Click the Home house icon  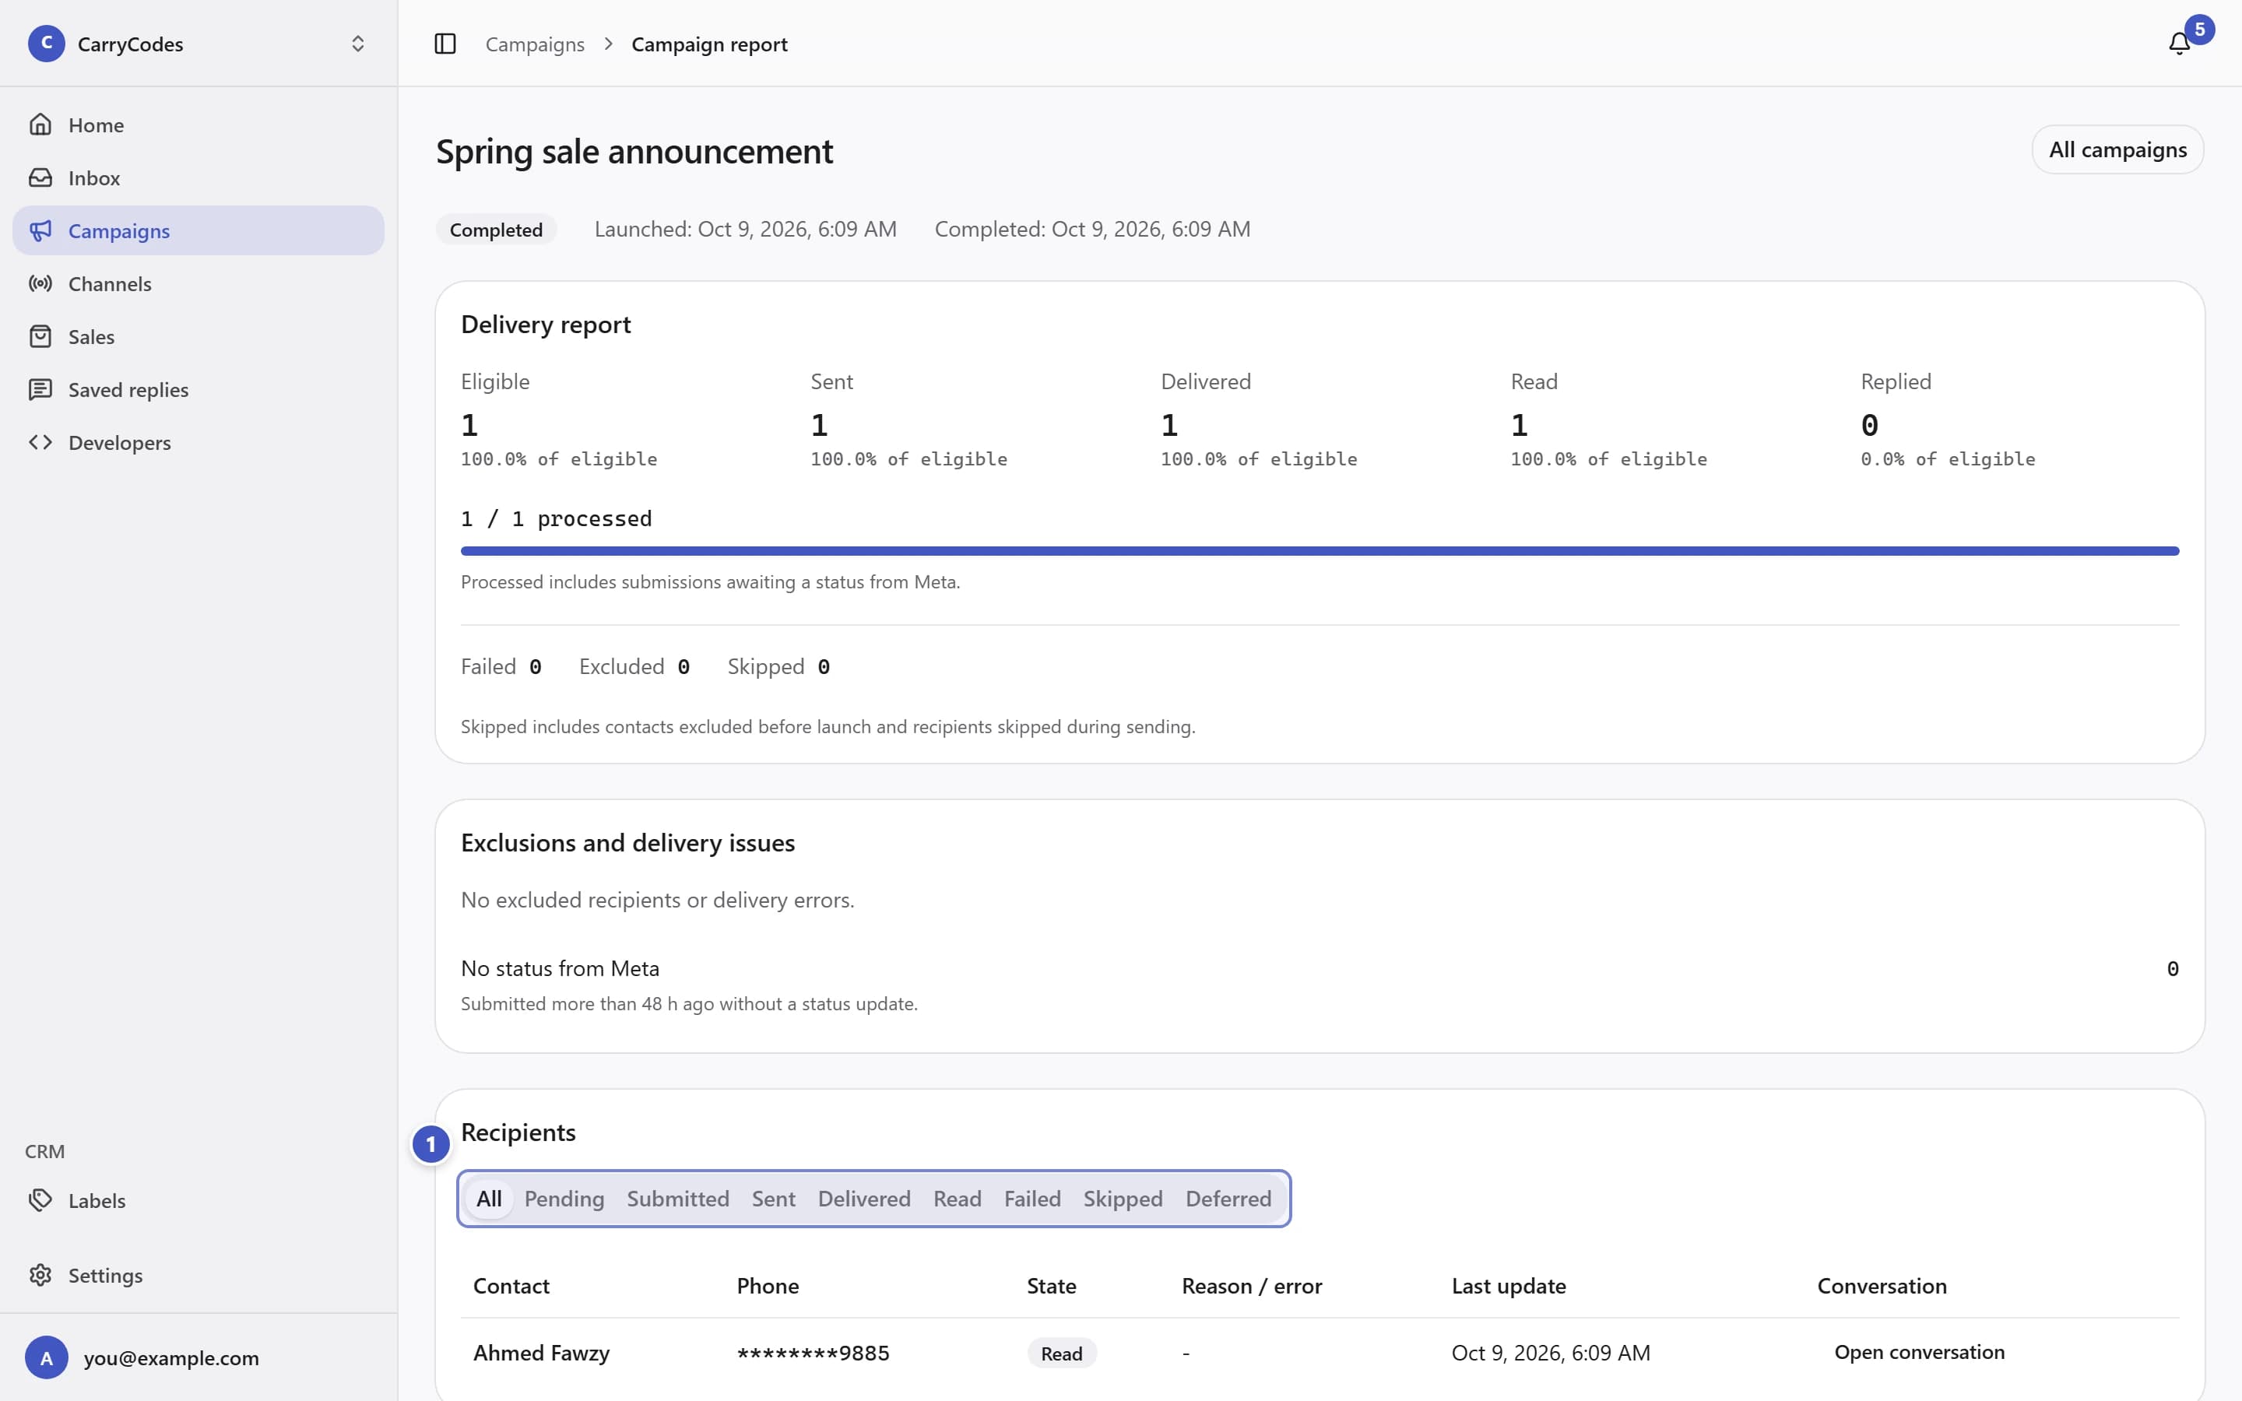point(40,125)
